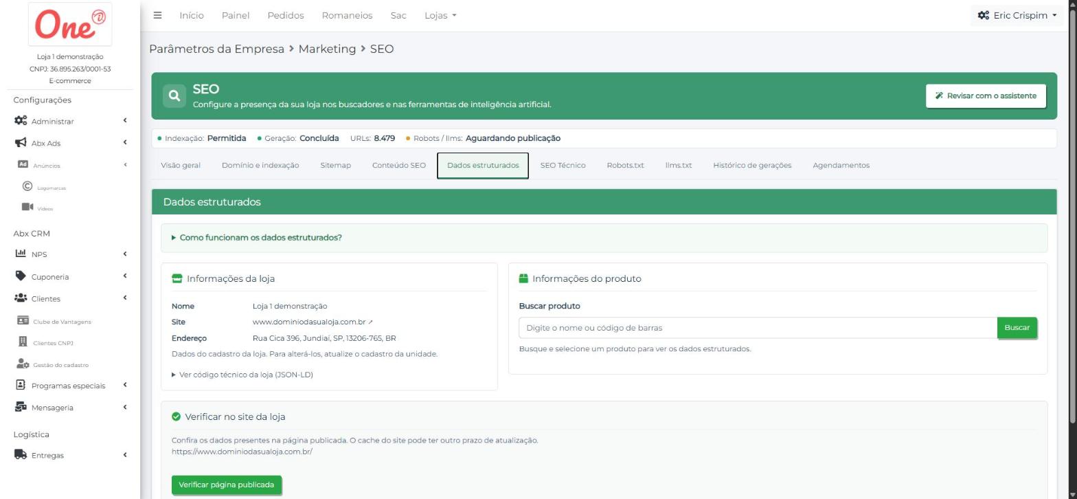Click the Anúncios Ad icon

(22, 165)
